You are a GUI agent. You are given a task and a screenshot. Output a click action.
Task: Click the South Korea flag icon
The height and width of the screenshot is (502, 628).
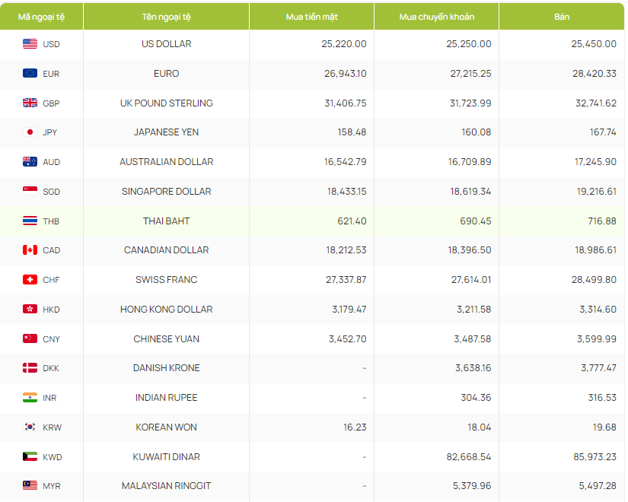[30, 427]
